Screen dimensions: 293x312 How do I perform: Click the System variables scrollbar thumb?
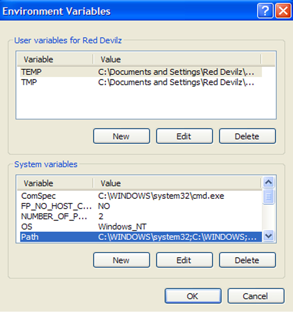[268, 197]
